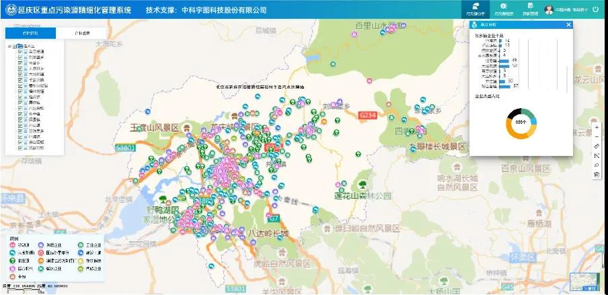This screenshot has width=608, height=295.
Task: Zoom in with the map plus button
Action: [597, 127]
